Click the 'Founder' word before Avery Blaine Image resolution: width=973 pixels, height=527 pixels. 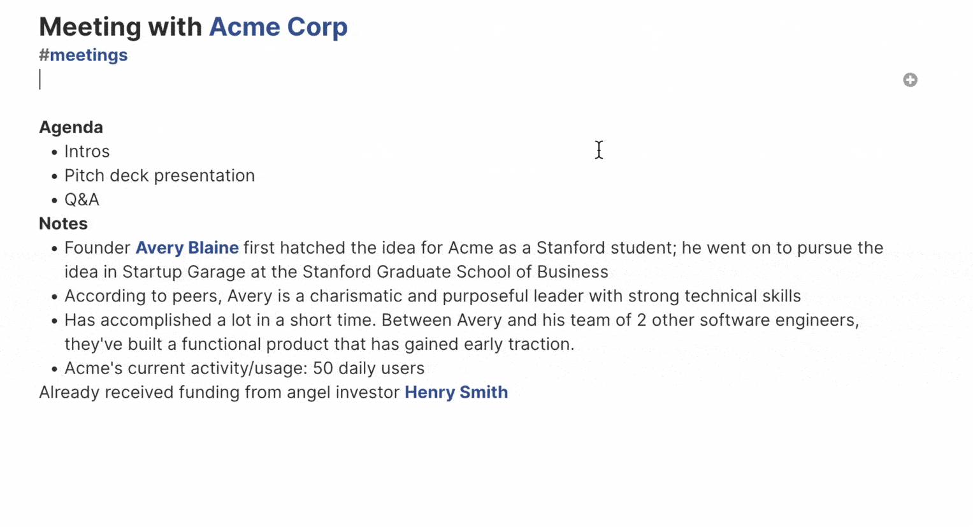97,247
